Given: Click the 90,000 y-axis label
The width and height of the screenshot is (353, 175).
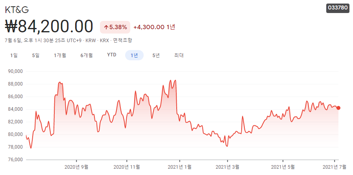Looking at the screenshot, I should click(15, 71).
